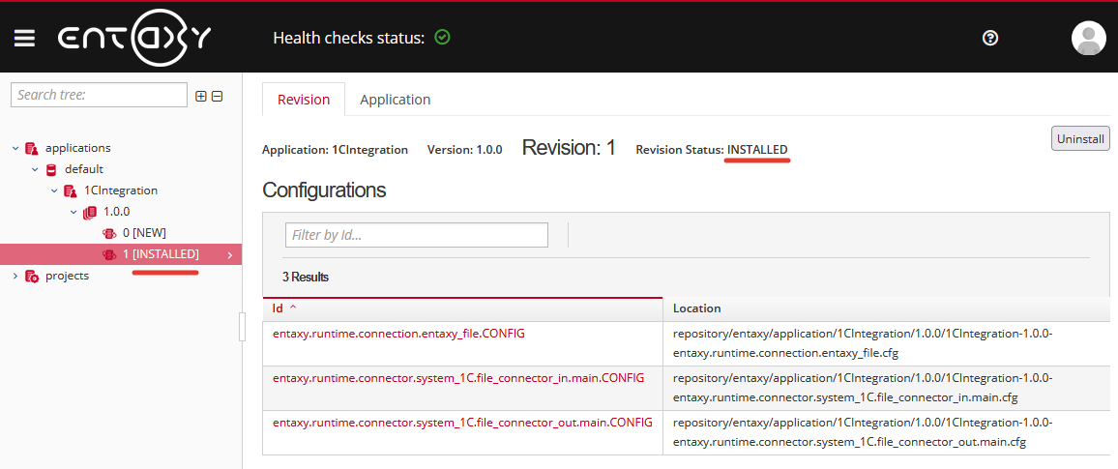Click the projects folder icon
Viewport: 1118px width, 469px height.
point(32,276)
